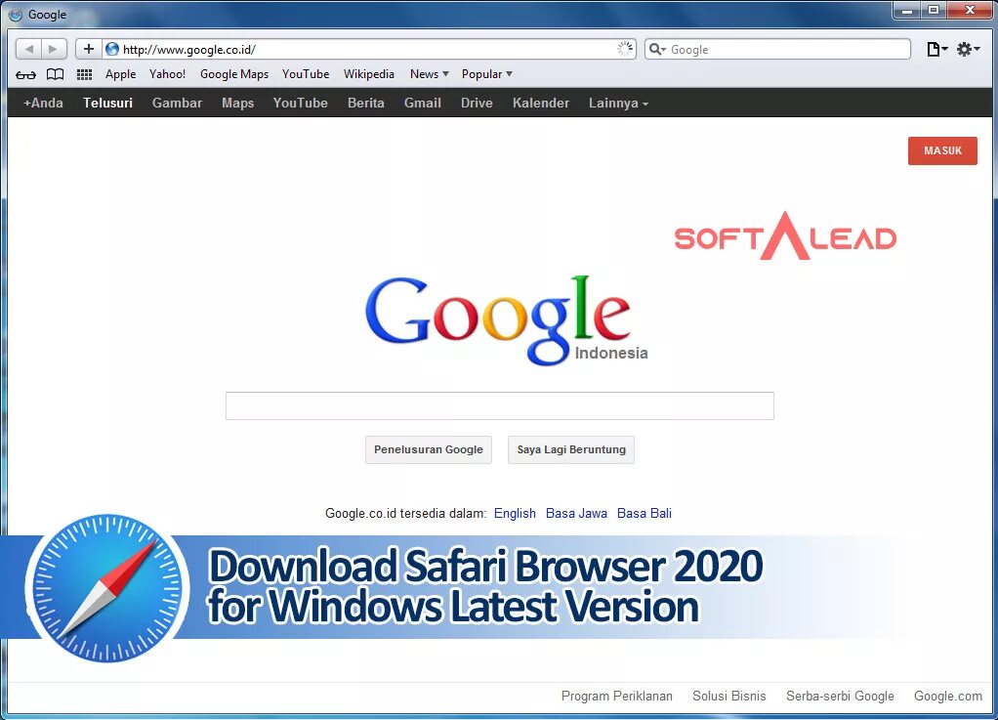Viewport: 998px width, 720px height.
Task: Minimize the Safari window
Action: [907, 10]
